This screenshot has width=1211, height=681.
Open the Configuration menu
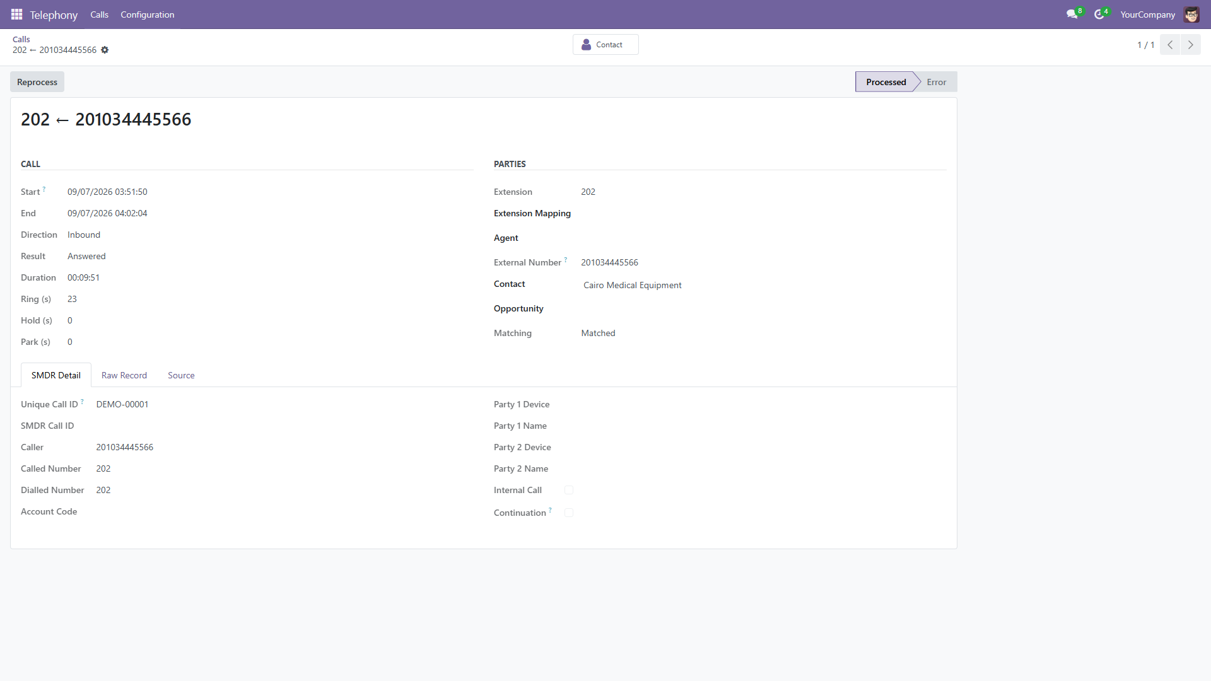pyautogui.click(x=148, y=14)
